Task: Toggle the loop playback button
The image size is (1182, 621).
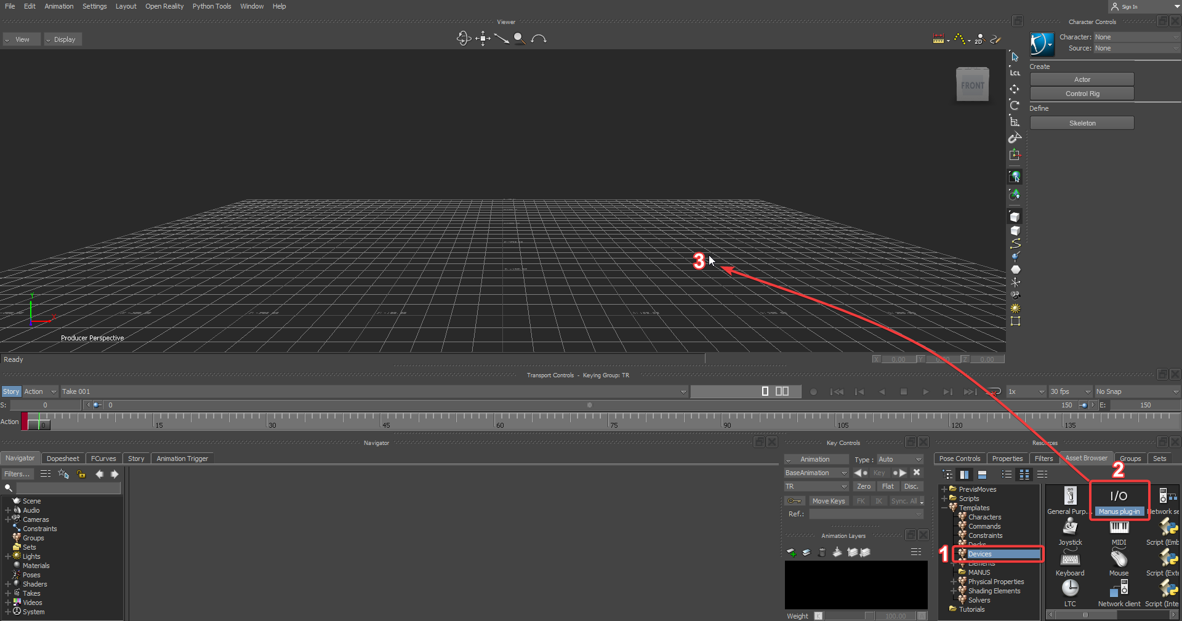Action: pyautogui.click(x=992, y=391)
